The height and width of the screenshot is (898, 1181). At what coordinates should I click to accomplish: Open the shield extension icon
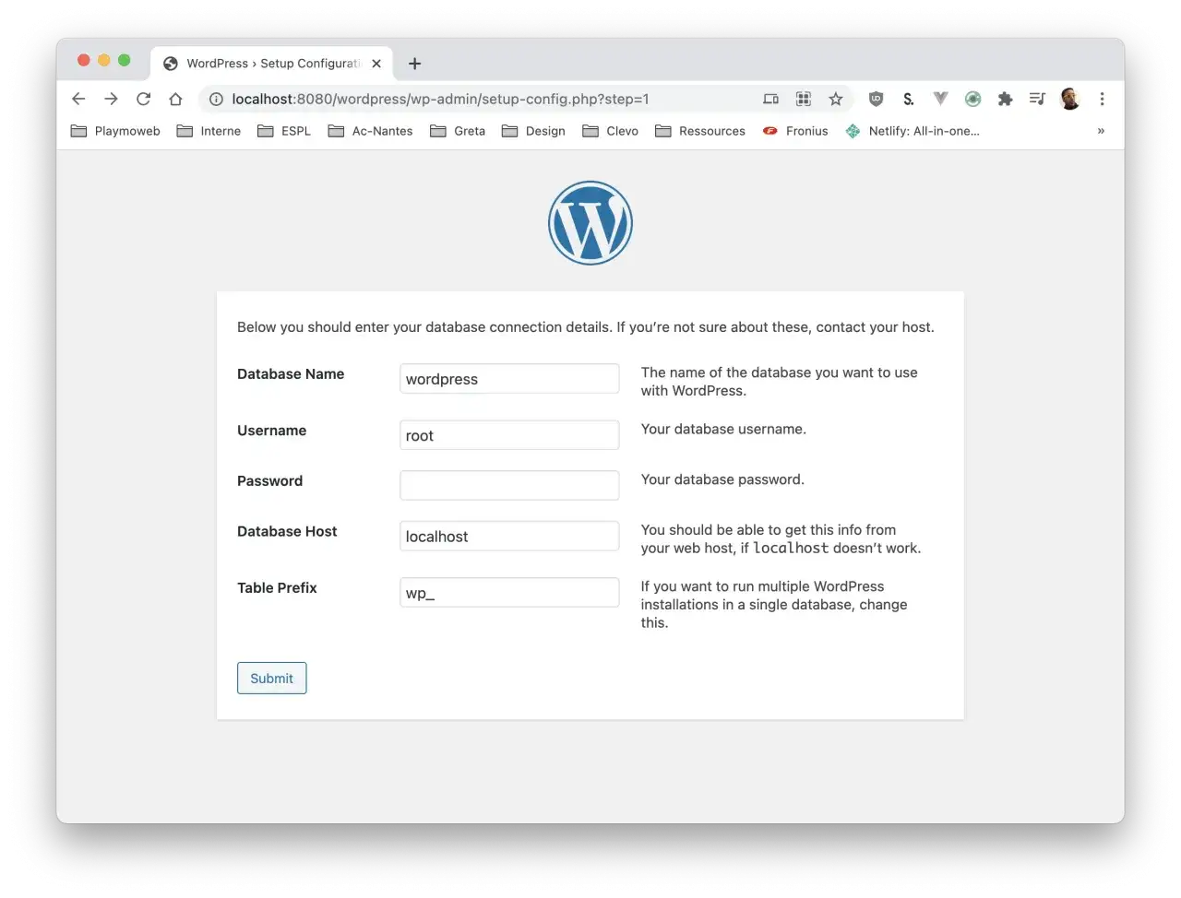pos(877,99)
